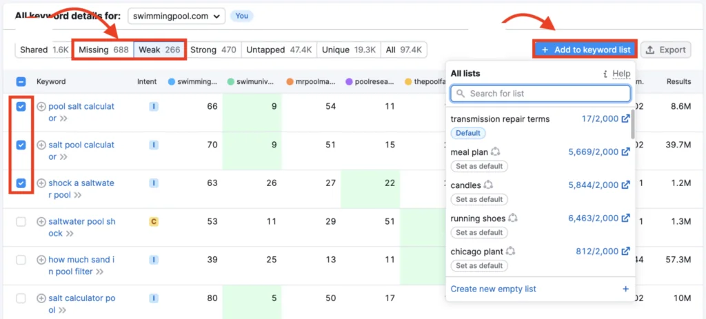This screenshot has height=319, width=706.
Task: Open external link icon for transmission repair terms
Action: coord(625,119)
